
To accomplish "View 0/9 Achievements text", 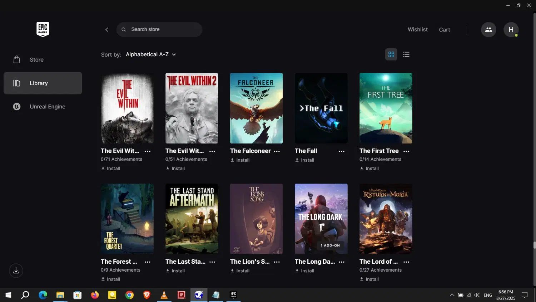I will click(x=120, y=270).
